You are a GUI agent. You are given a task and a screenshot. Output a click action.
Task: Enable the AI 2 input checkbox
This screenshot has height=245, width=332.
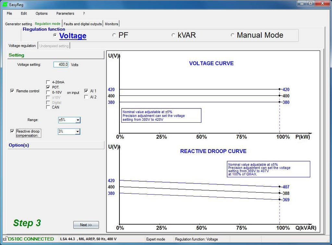pyautogui.click(x=86, y=97)
